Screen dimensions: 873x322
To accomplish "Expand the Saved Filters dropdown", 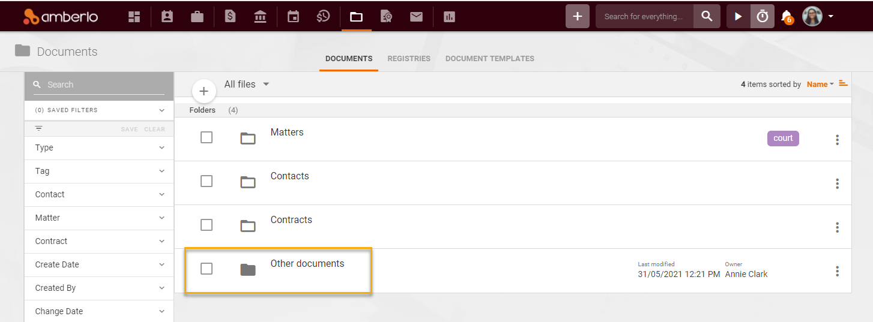I will click(x=99, y=110).
